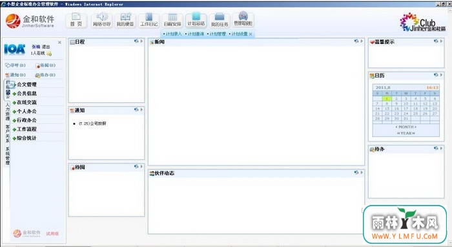Open the 我的任务 briefcase icon
The width and height of the screenshot is (452, 247).
pyautogui.click(x=220, y=20)
